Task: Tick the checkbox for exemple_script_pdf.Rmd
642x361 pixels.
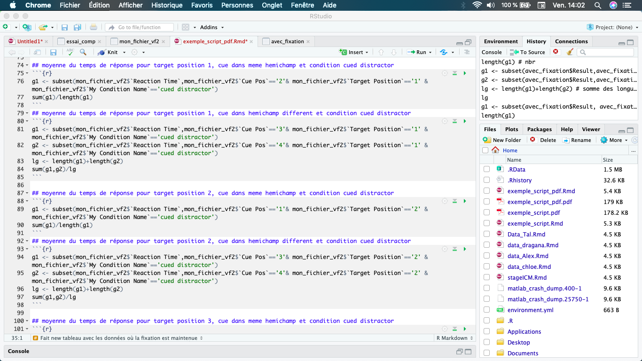Action: click(x=486, y=191)
